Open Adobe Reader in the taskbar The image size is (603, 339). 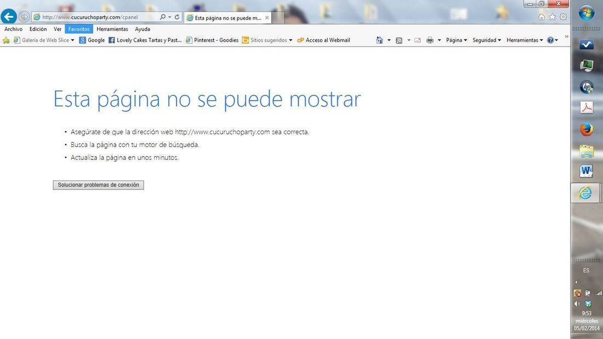point(587,108)
